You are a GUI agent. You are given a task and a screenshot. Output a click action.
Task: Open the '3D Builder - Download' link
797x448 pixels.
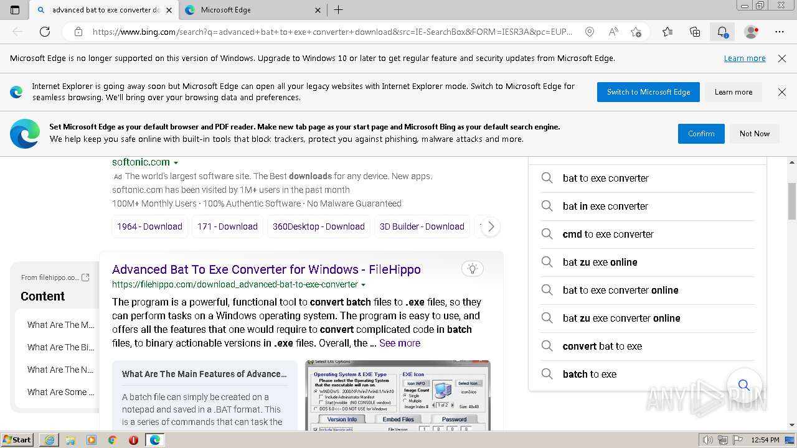coord(422,226)
